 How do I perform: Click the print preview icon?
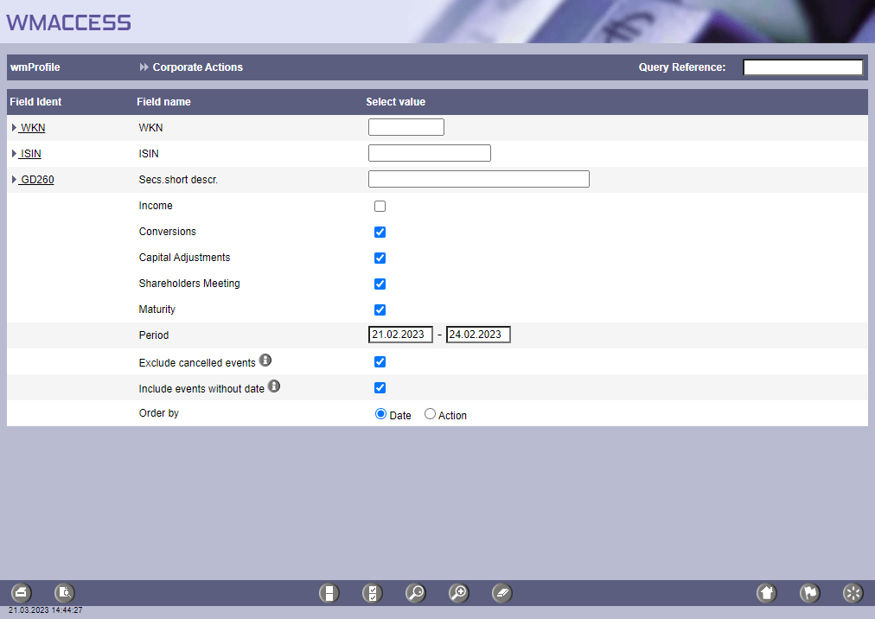pos(64,593)
